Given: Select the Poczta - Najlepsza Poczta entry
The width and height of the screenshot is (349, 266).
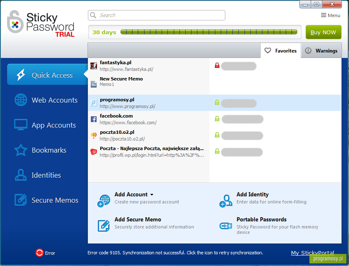Looking at the screenshot, I should (214, 151).
